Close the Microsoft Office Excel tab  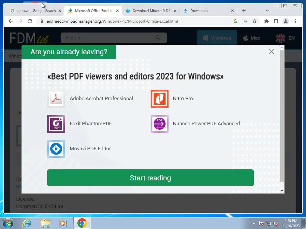coord(117,11)
